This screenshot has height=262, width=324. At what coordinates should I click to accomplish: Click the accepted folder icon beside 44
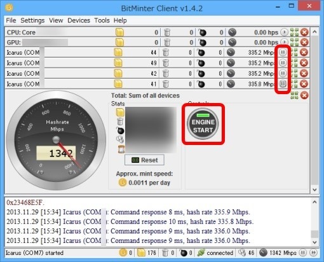pyautogui.click(x=118, y=52)
